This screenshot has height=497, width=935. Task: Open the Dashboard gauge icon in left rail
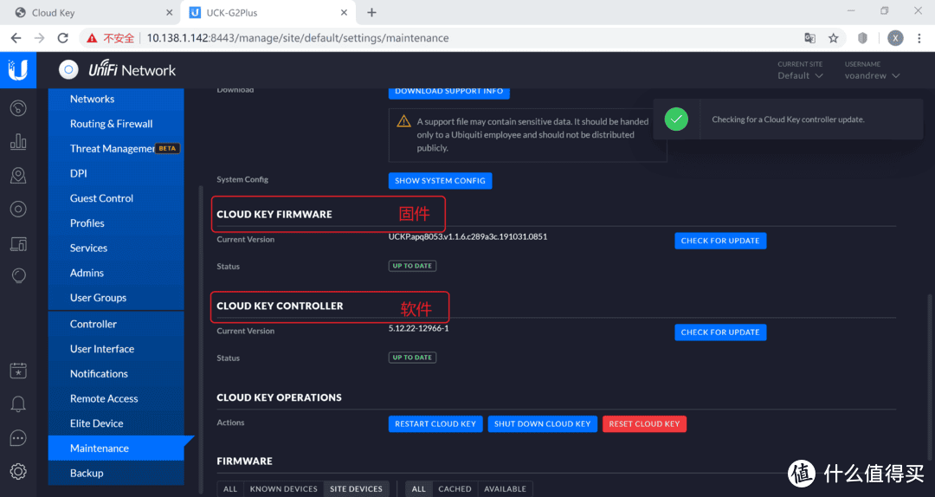tap(18, 108)
